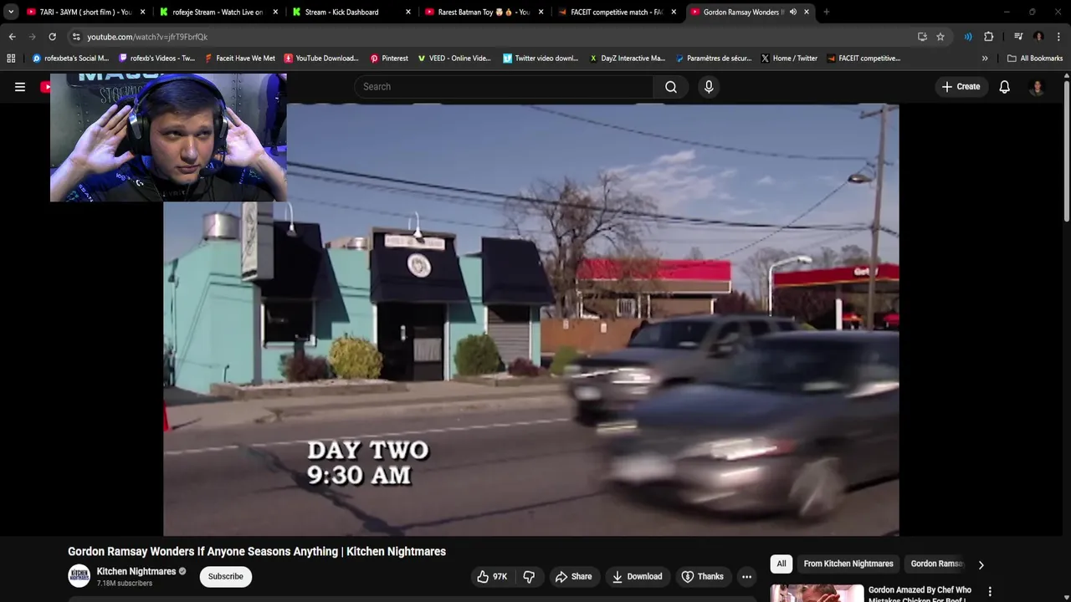Go back with browser back arrow

click(x=12, y=37)
